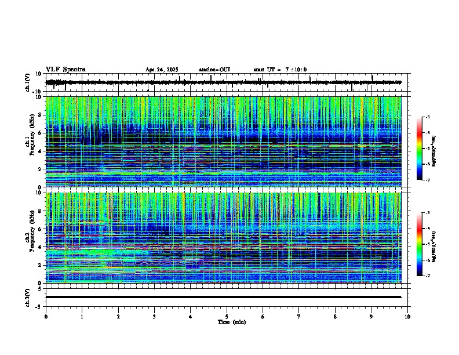Select the "start UT = 7 : 10: 0" text
This screenshot has width=459, height=355.
[280, 70]
